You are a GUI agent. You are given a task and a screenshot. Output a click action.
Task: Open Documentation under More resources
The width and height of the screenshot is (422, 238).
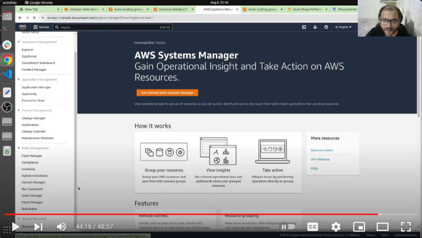point(322,150)
